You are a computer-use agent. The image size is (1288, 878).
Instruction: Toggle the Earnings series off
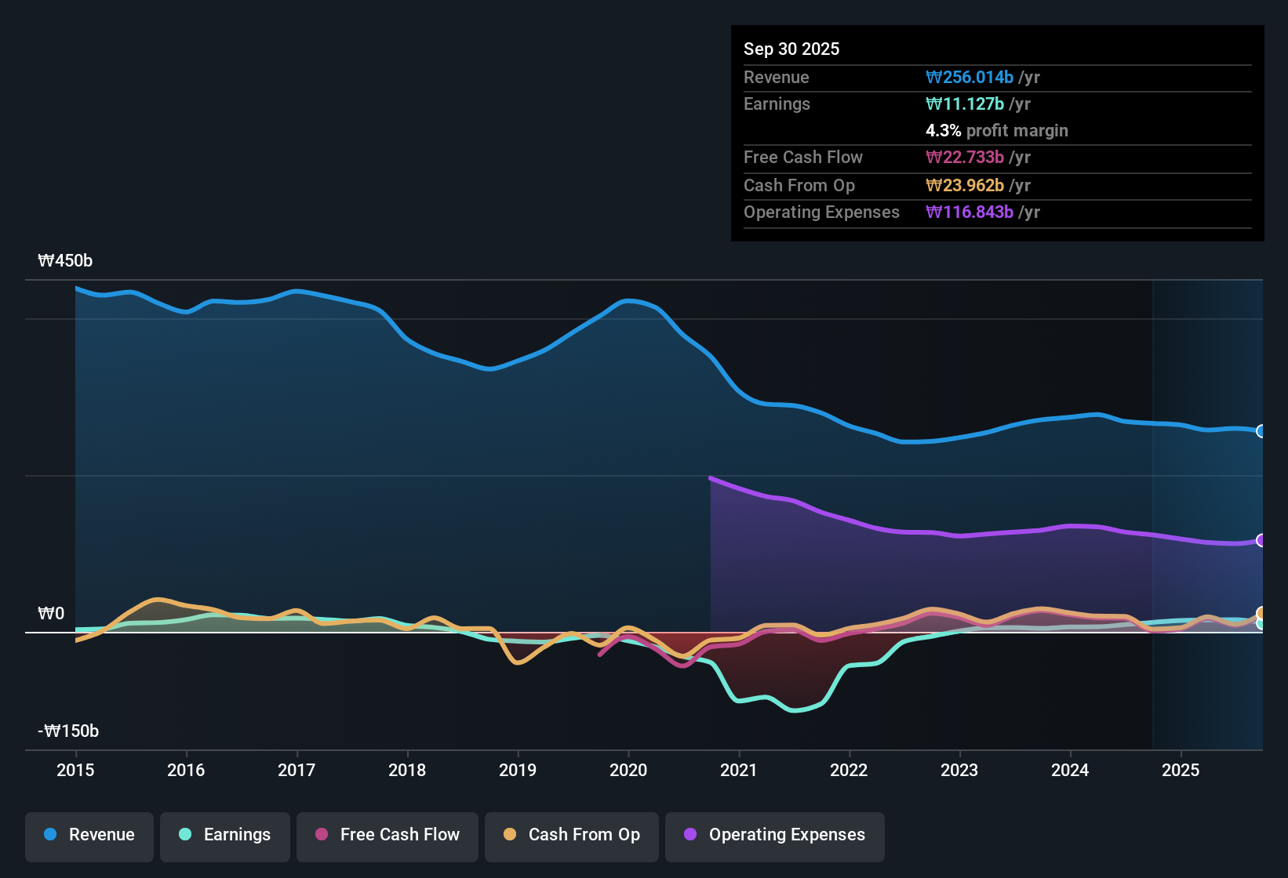pyautogui.click(x=224, y=835)
